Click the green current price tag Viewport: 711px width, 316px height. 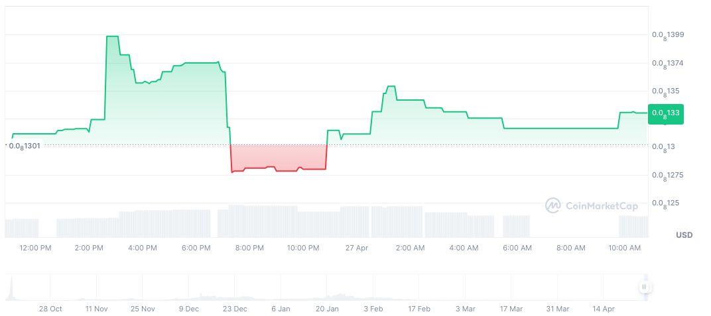tap(665, 113)
